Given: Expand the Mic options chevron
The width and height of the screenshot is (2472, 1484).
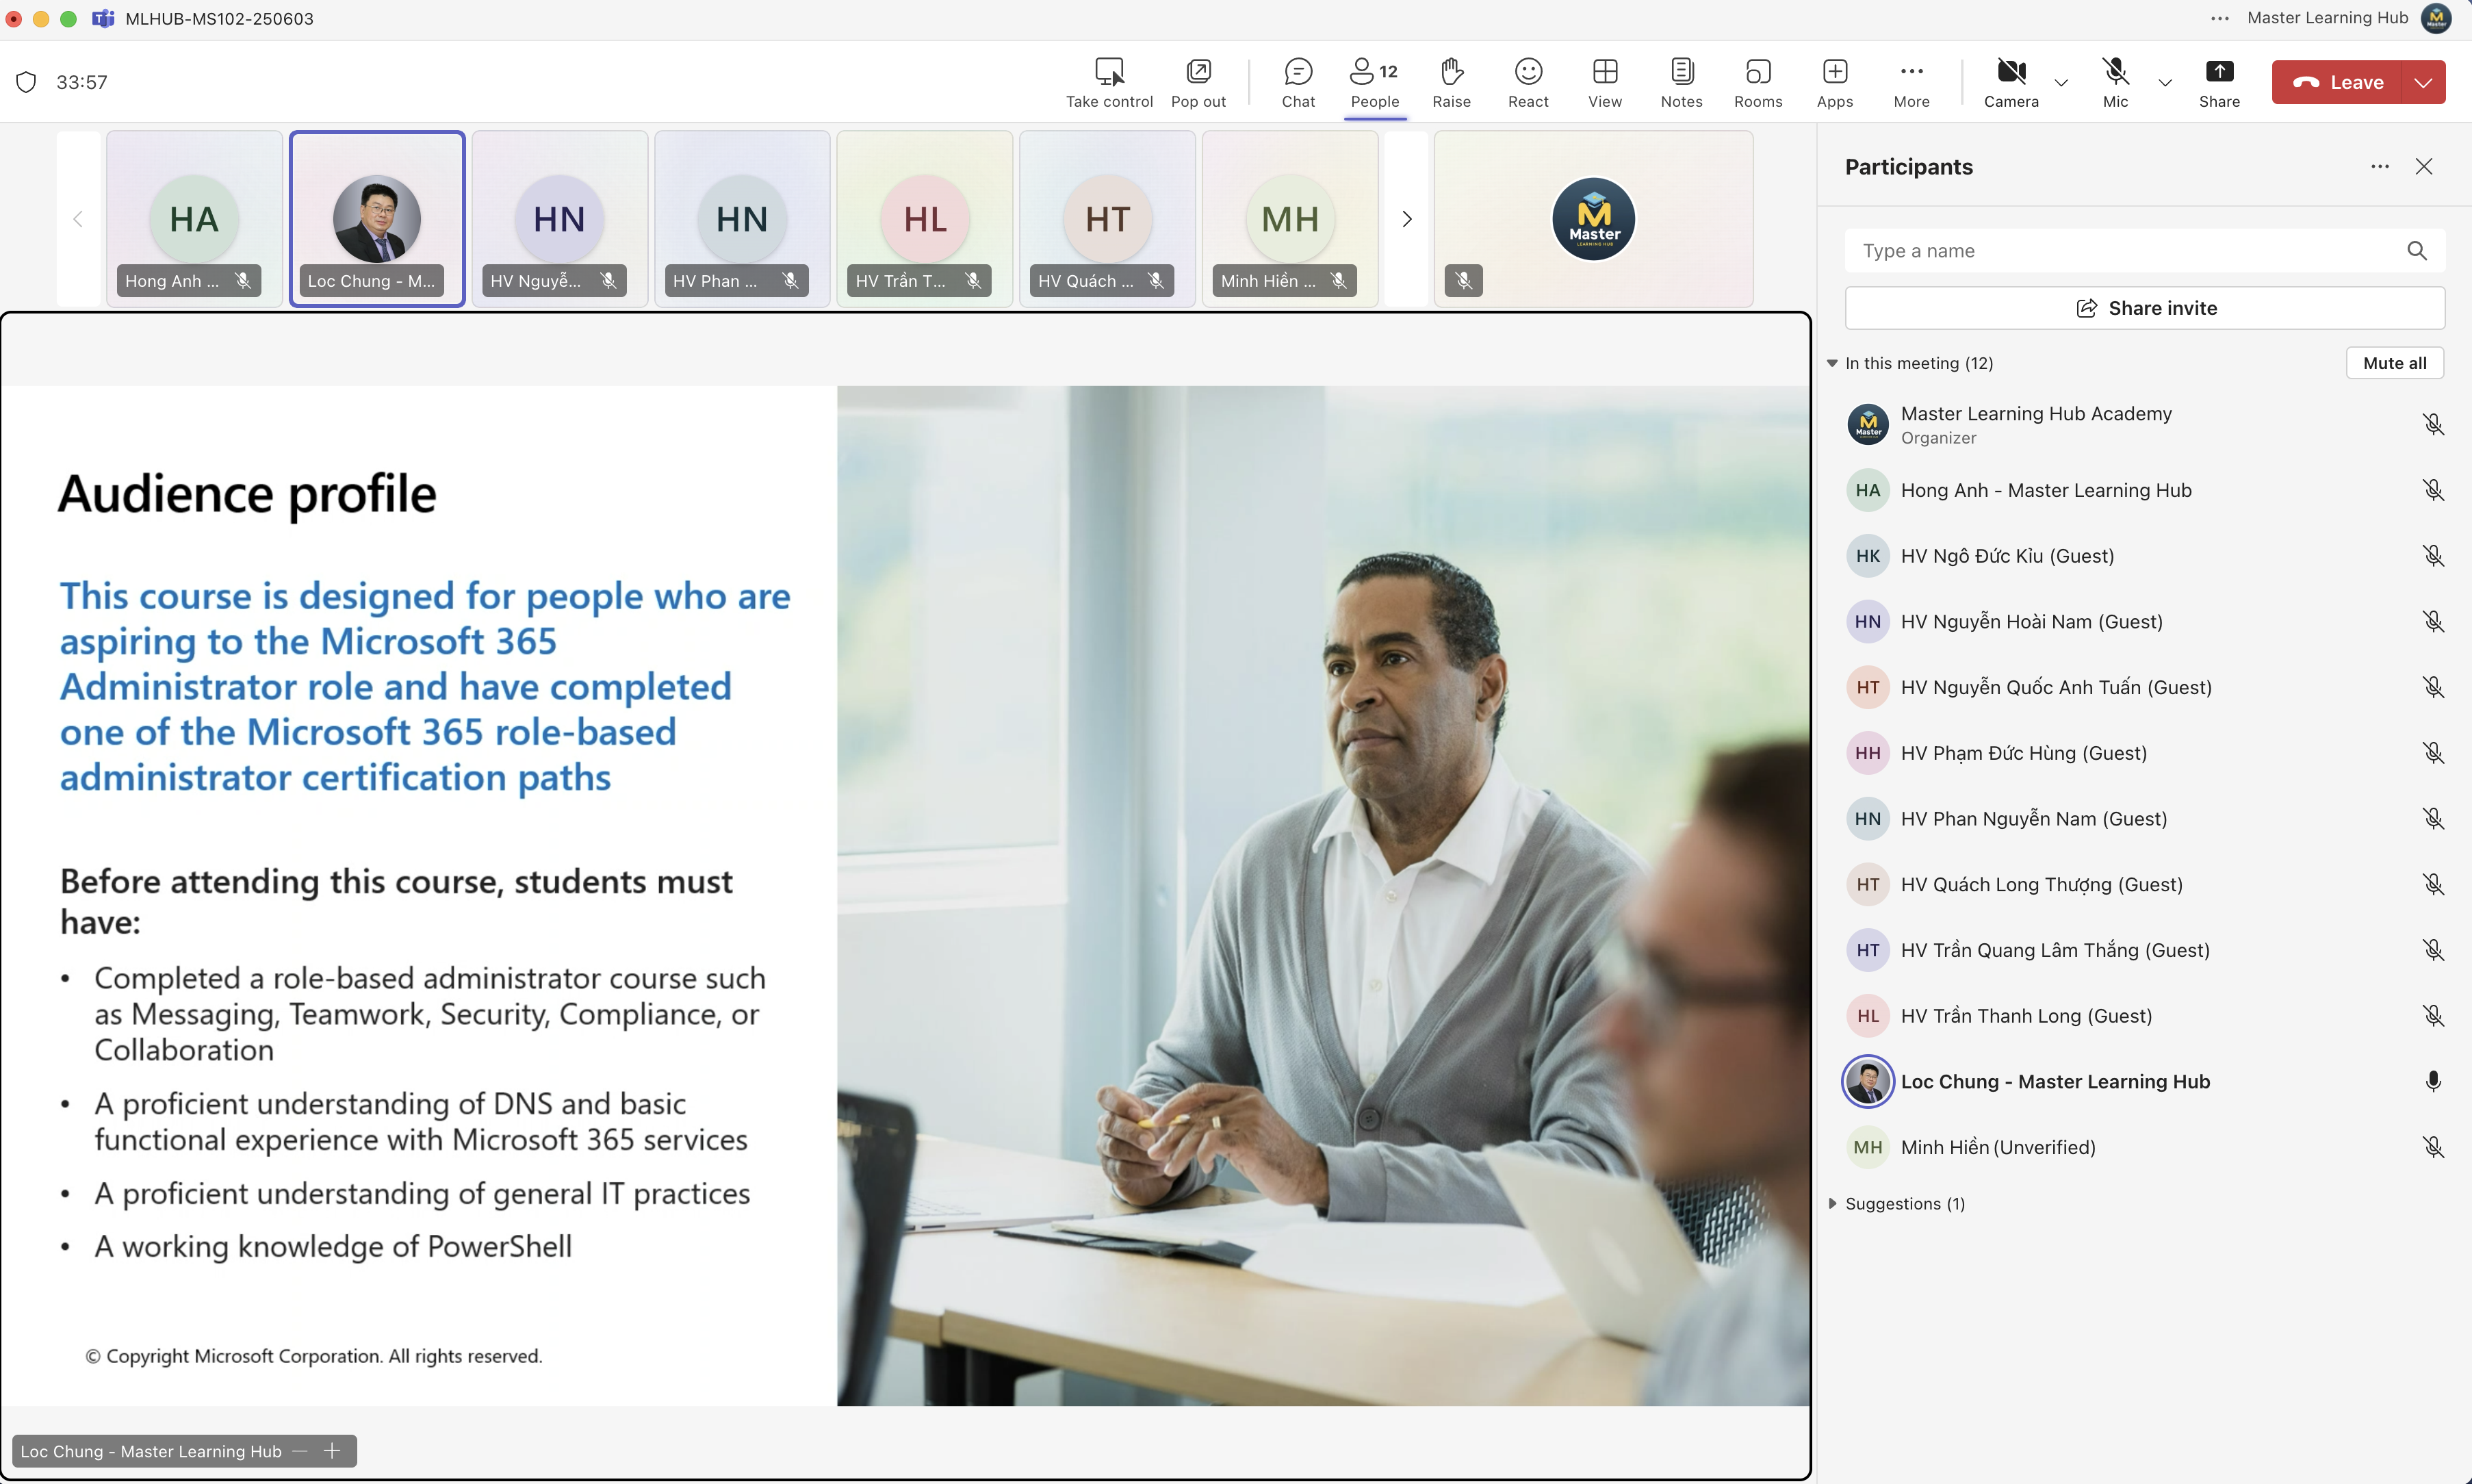Looking at the screenshot, I should (x=2164, y=83).
